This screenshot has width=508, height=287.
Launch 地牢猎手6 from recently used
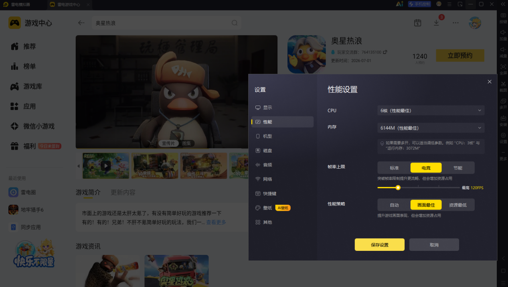[26, 210]
